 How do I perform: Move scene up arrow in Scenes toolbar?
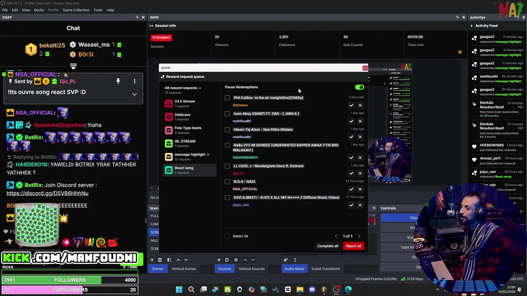click(178, 260)
